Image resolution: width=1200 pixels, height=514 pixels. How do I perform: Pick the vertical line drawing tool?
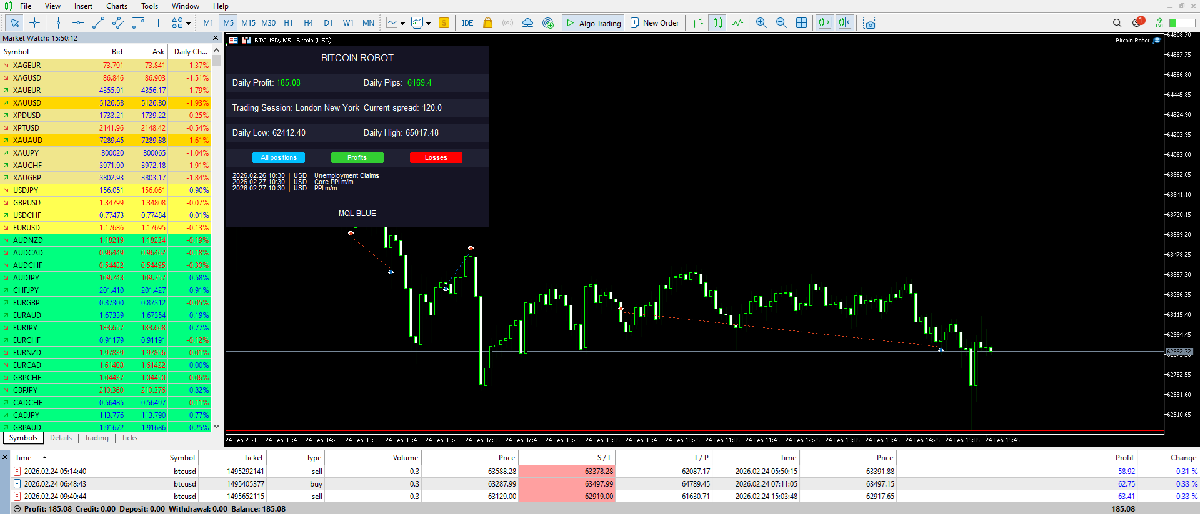point(58,23)
